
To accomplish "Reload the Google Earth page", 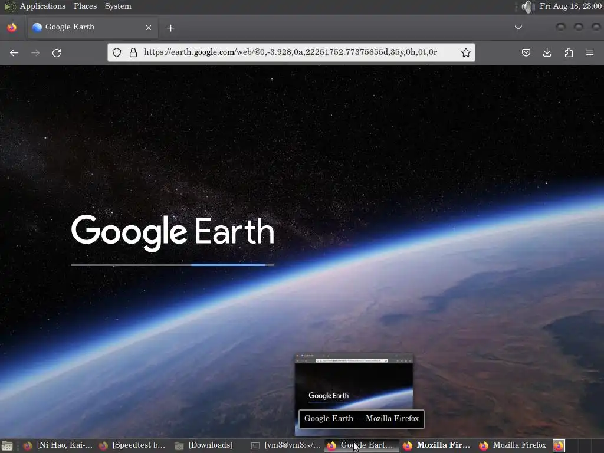I will (x=57, y=52).
